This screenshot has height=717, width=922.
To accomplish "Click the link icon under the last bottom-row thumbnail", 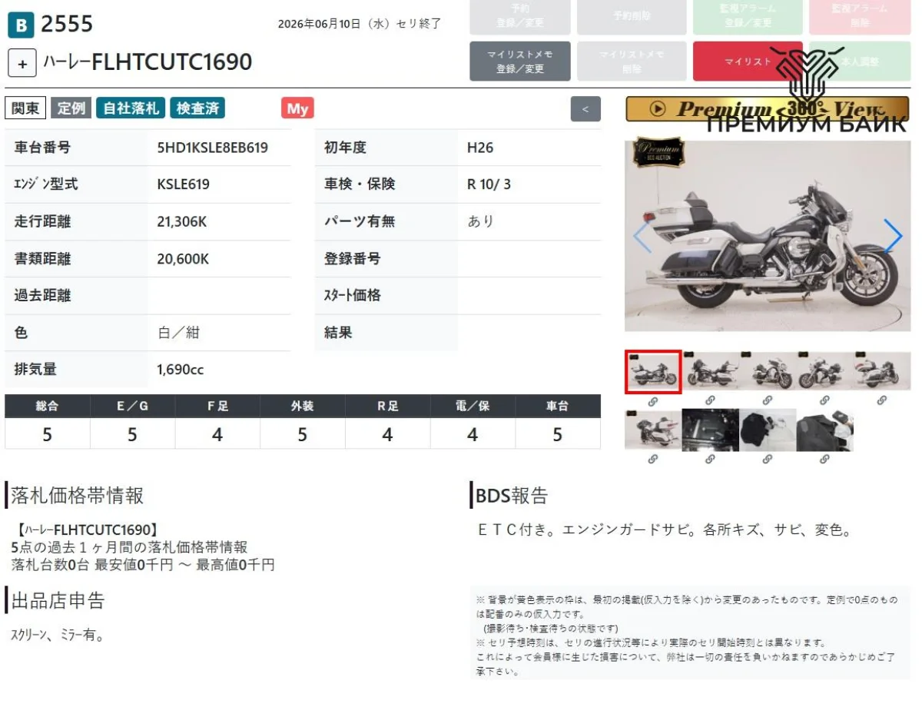I will coord(824,460).
